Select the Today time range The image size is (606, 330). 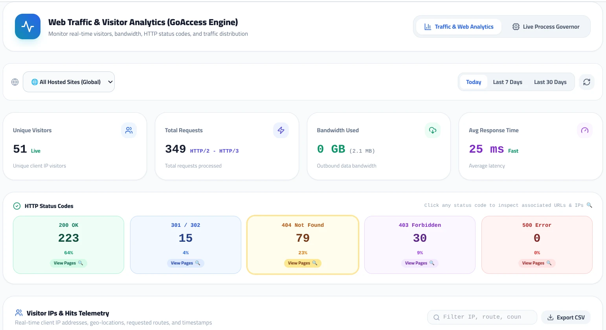tap(474, 82)
